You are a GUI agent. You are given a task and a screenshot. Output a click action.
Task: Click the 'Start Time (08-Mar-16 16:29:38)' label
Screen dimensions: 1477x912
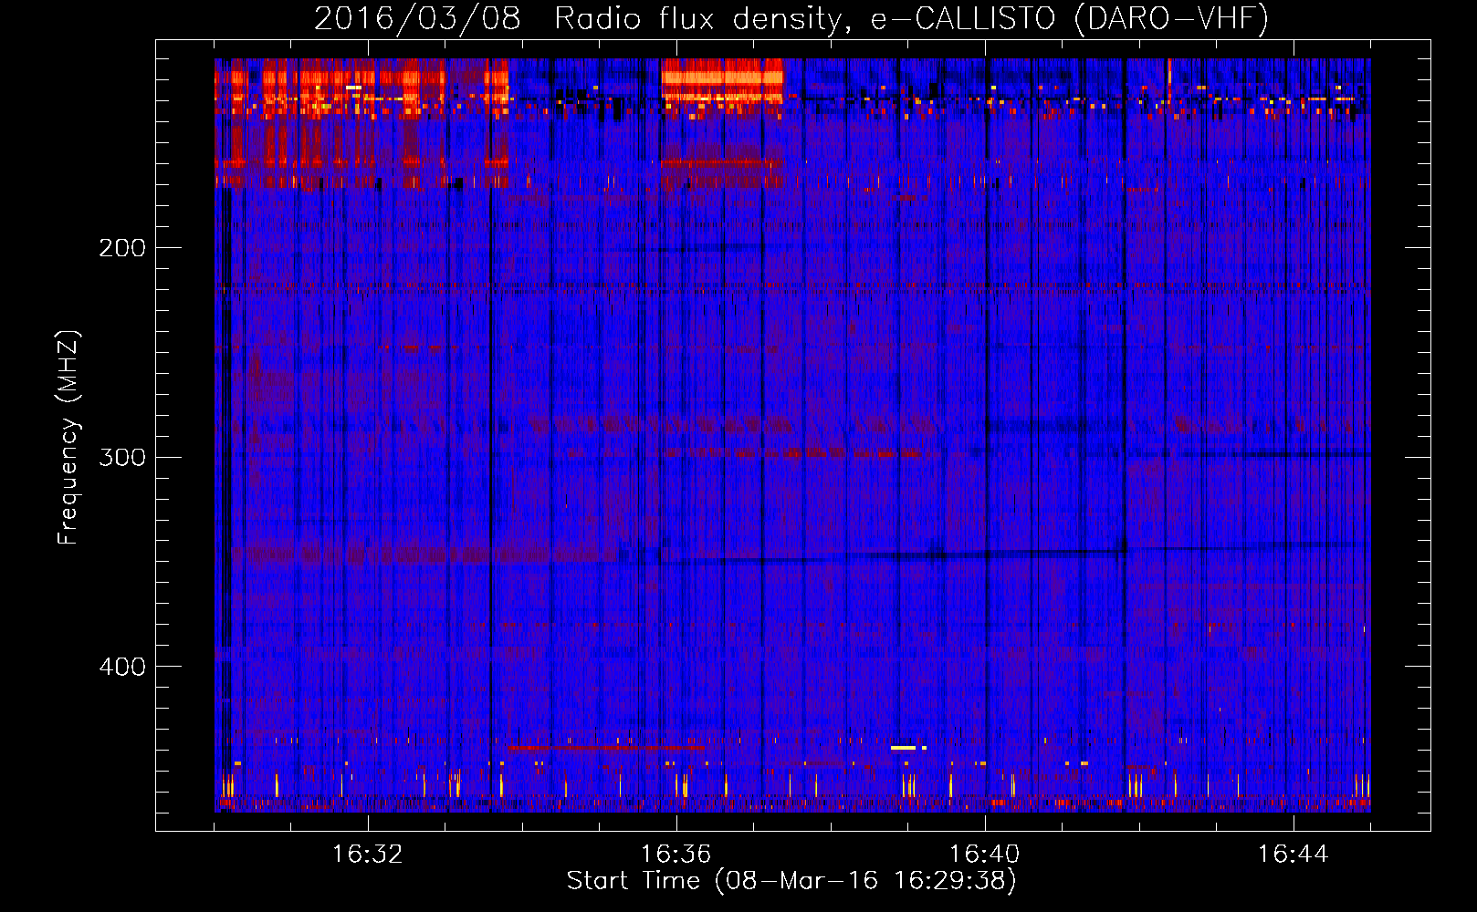pos(791,881)
